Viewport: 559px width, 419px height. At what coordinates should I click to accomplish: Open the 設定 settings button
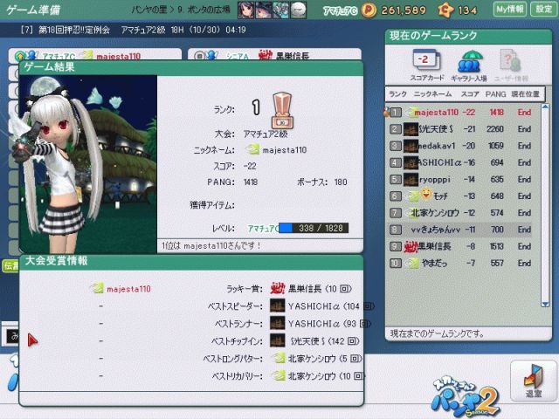coord(542,10)
